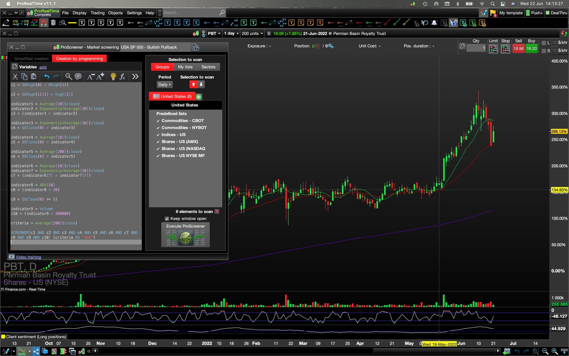The image size is (569, 356).
Task: Click the fx insert function icon
Action: coord(122,77)
